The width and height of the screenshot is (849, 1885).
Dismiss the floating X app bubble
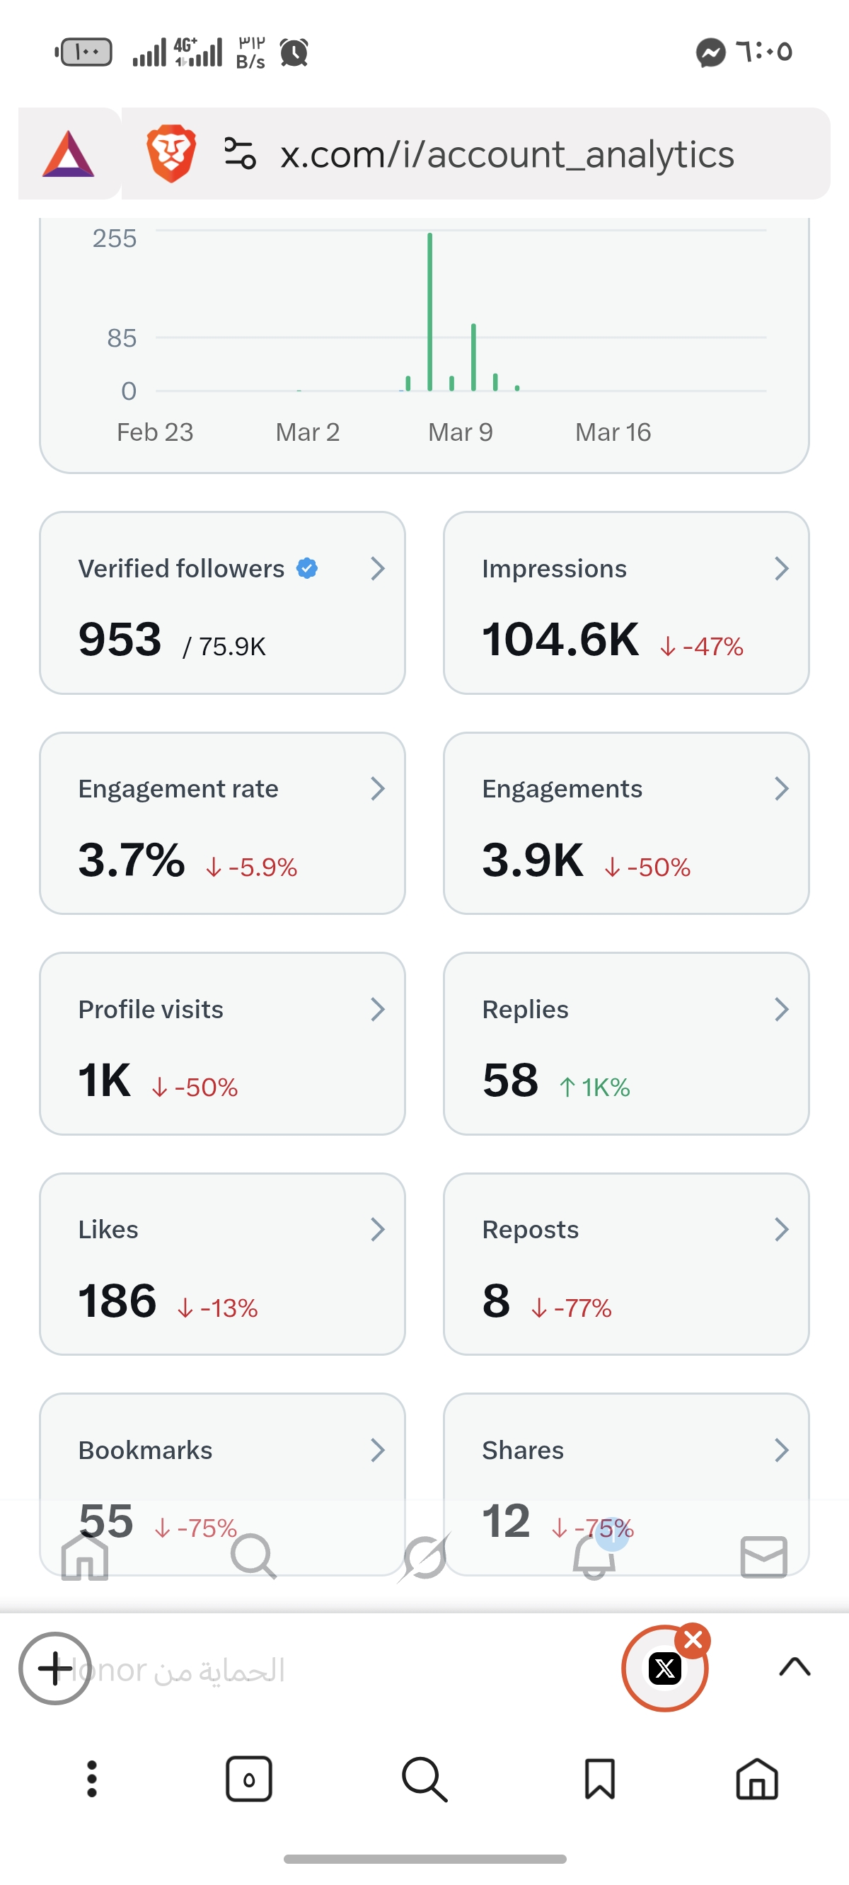coord(693,1642)
